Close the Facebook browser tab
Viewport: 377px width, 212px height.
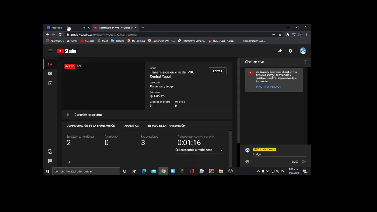(x=88, y=28)
